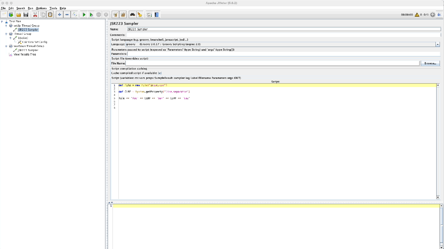Select the setUp Thread Group tree item
The height and width of the screenshot is (249, 444).
click(x=26, y=26)
